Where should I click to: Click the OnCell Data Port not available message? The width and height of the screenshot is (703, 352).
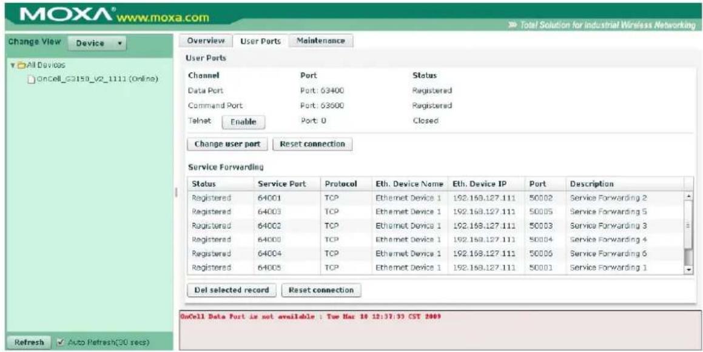[x=310, y=317]
